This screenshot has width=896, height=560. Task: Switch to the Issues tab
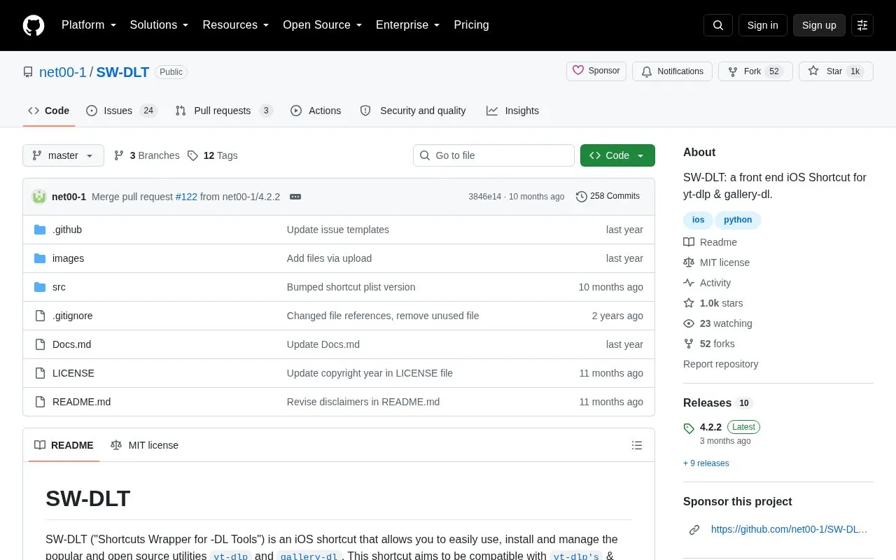pos(122,111)
